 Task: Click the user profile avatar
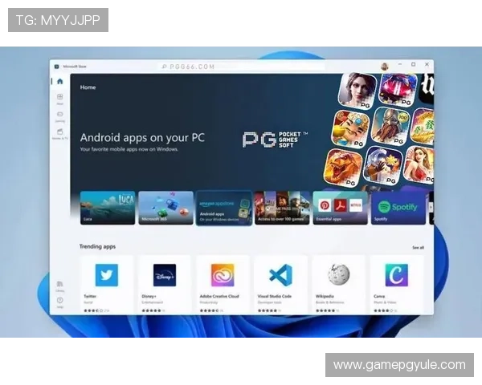coord(385,67)
